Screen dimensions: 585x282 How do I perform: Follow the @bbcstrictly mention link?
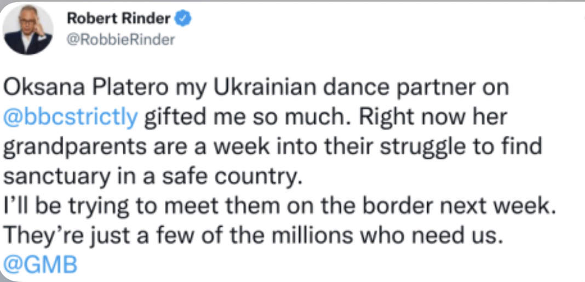69,117
